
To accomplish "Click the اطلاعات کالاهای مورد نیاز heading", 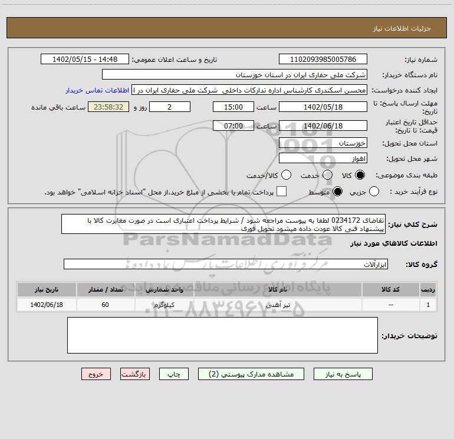I will [x=393, y=243].
